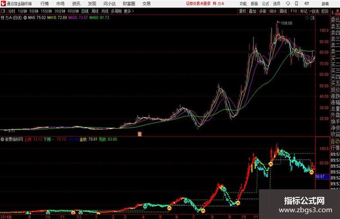The height and width of the screenshot is (219, 340).
Task: Select the 周线 weekly period tab
Action: [95, 11]
